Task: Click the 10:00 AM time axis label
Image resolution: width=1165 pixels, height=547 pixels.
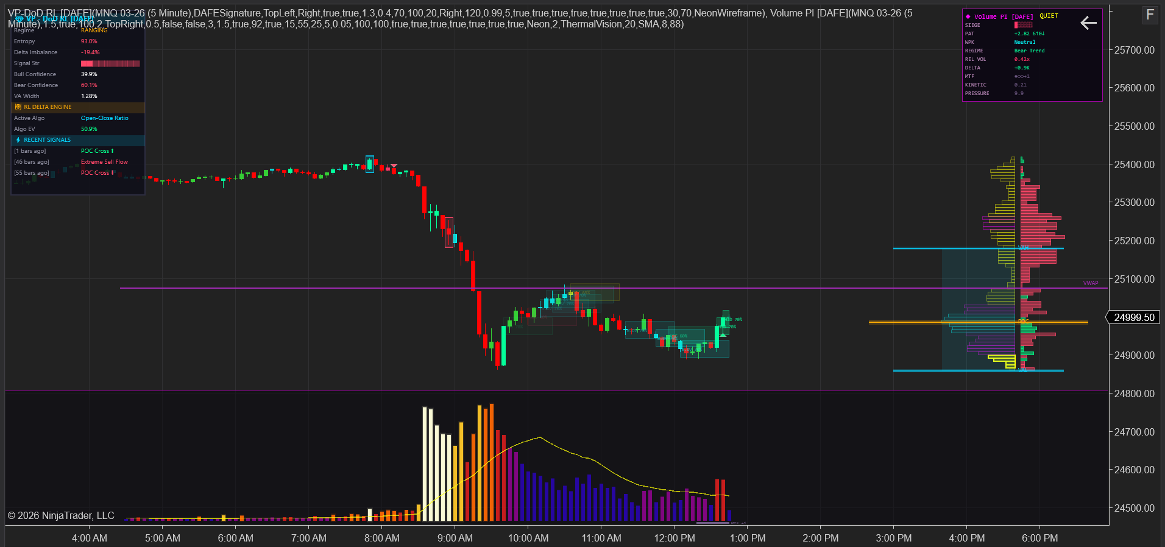Action: 528,538
